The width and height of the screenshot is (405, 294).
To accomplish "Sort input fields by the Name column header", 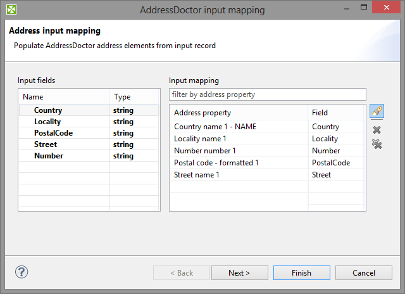I will 63,97.
